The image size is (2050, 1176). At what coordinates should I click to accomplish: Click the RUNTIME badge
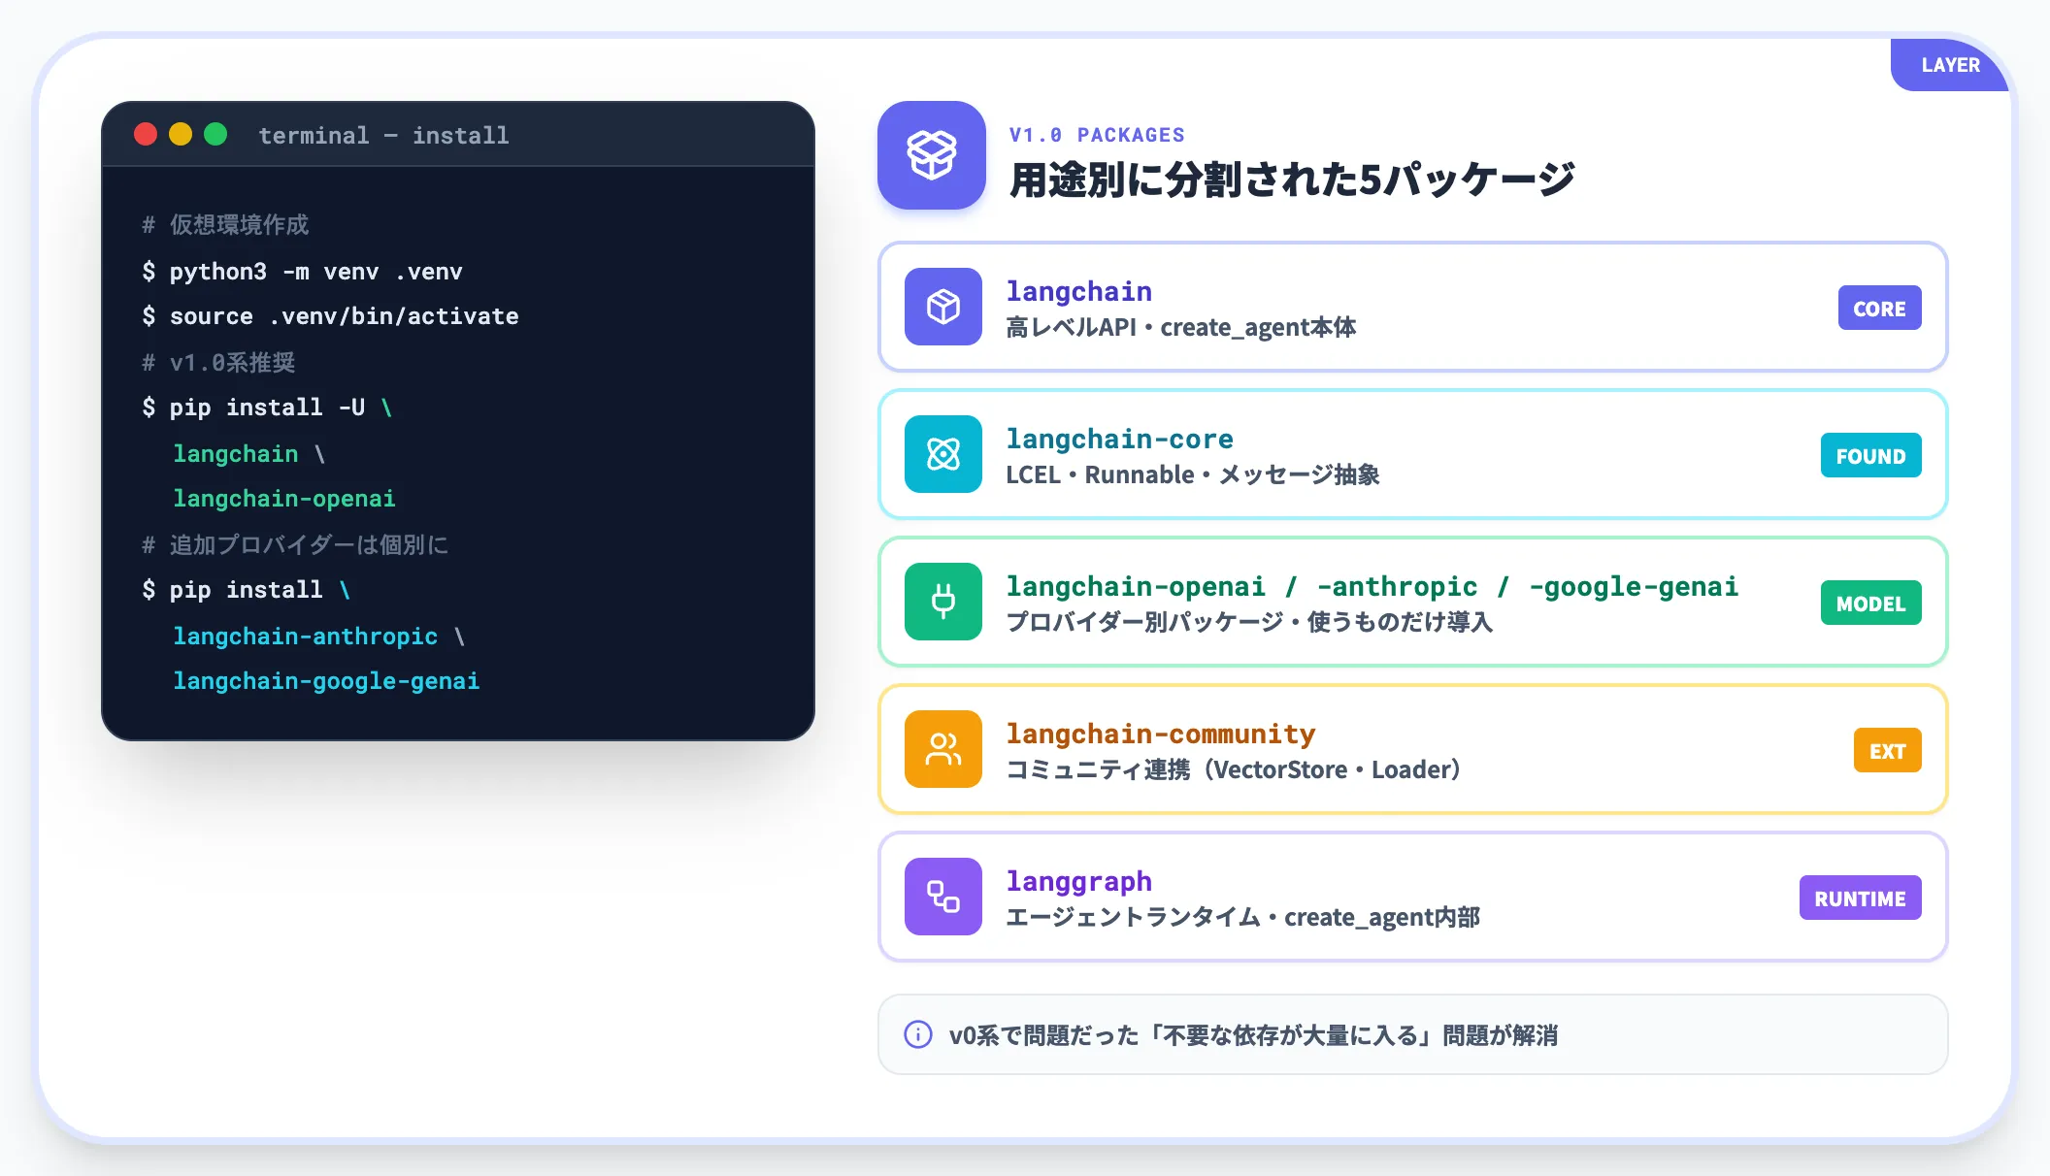tap(1860, 898)
